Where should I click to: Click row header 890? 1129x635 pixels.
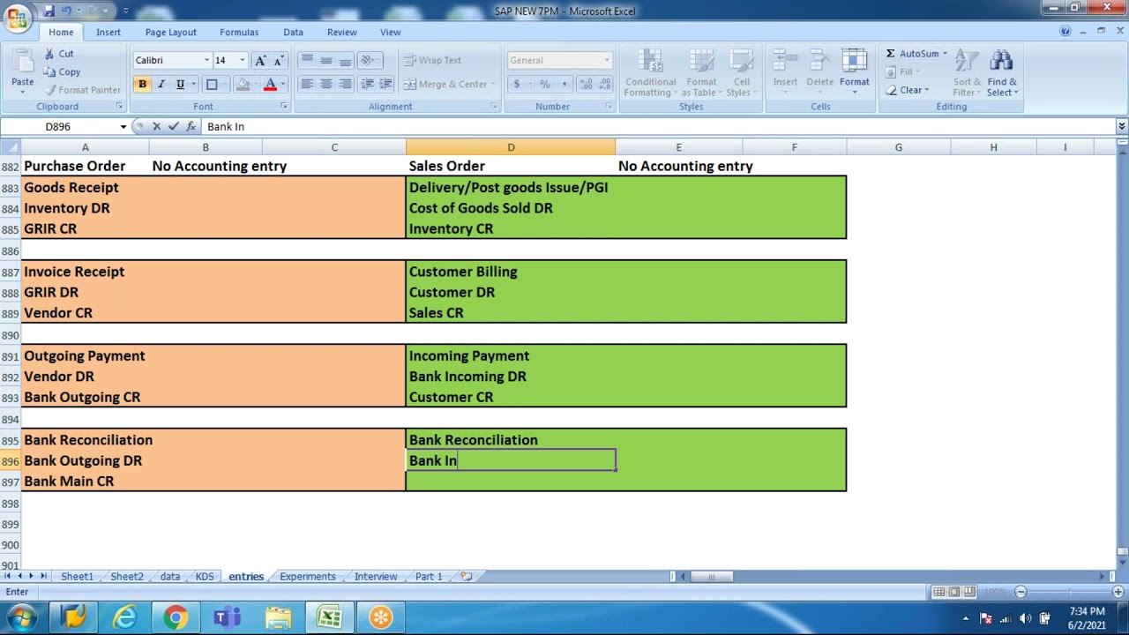coord(11,335)
